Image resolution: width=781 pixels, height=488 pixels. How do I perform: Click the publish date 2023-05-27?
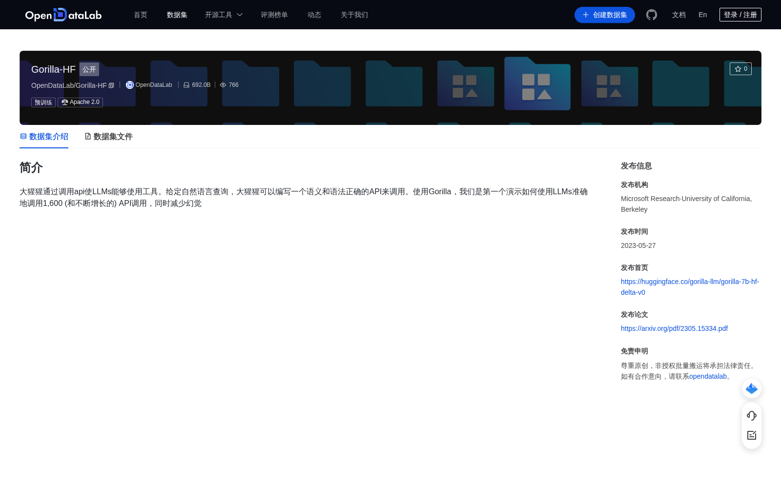click(x=638, y=245)
